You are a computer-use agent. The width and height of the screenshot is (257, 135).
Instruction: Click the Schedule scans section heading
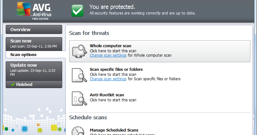pos(88,117)
